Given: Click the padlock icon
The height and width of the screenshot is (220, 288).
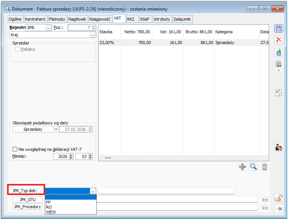Looking at the screenshot, I should pos(278,197).
